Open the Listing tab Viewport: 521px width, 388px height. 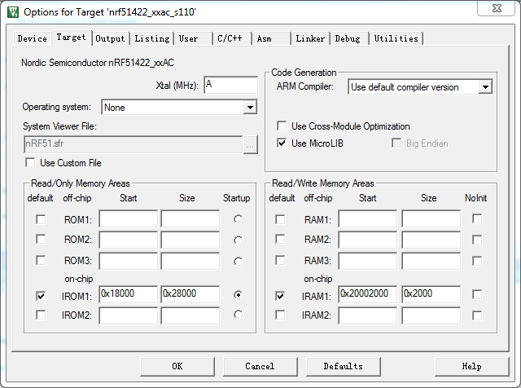tap(152, 38)
